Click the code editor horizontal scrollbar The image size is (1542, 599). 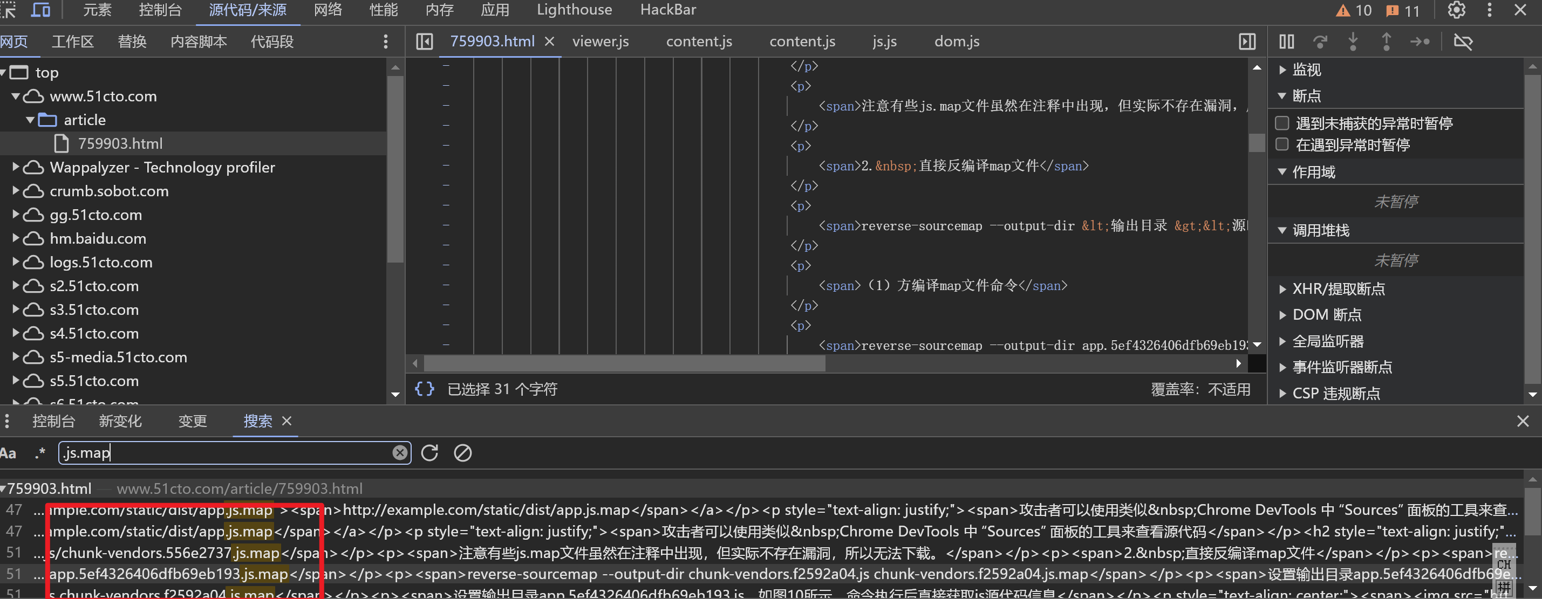coord(624,363)
